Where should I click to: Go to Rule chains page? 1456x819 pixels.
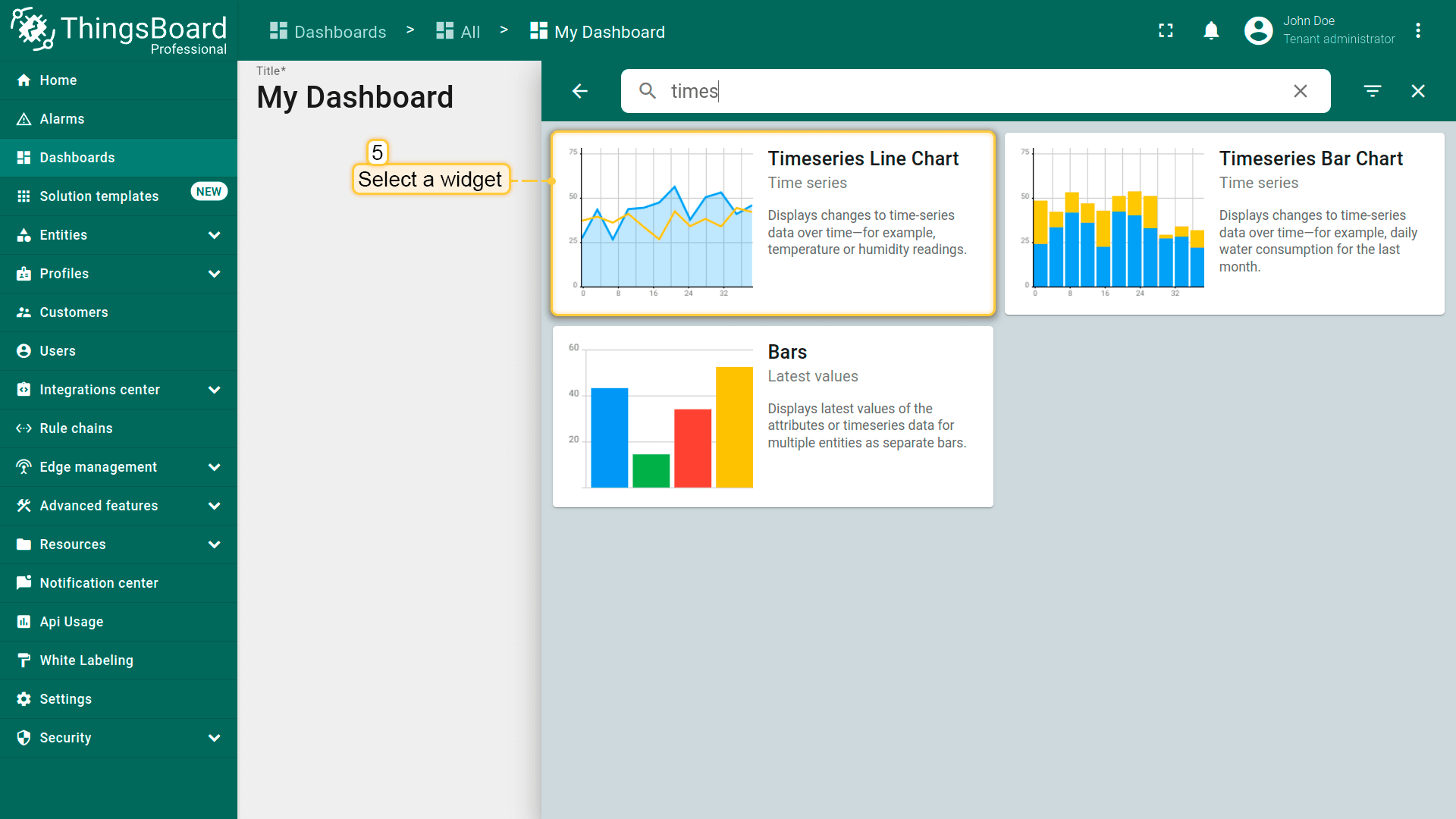[76, 428]
